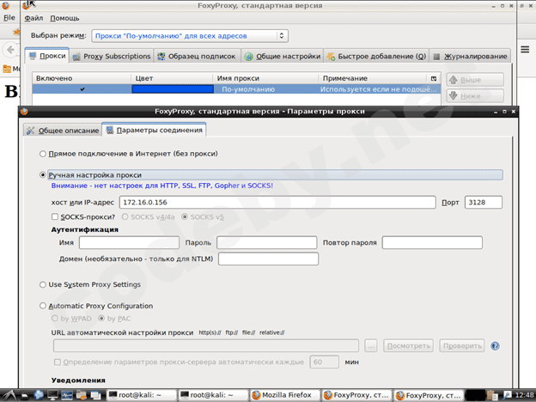
Task: Open the Выбран режим mode dropdown
Action: 190,36
